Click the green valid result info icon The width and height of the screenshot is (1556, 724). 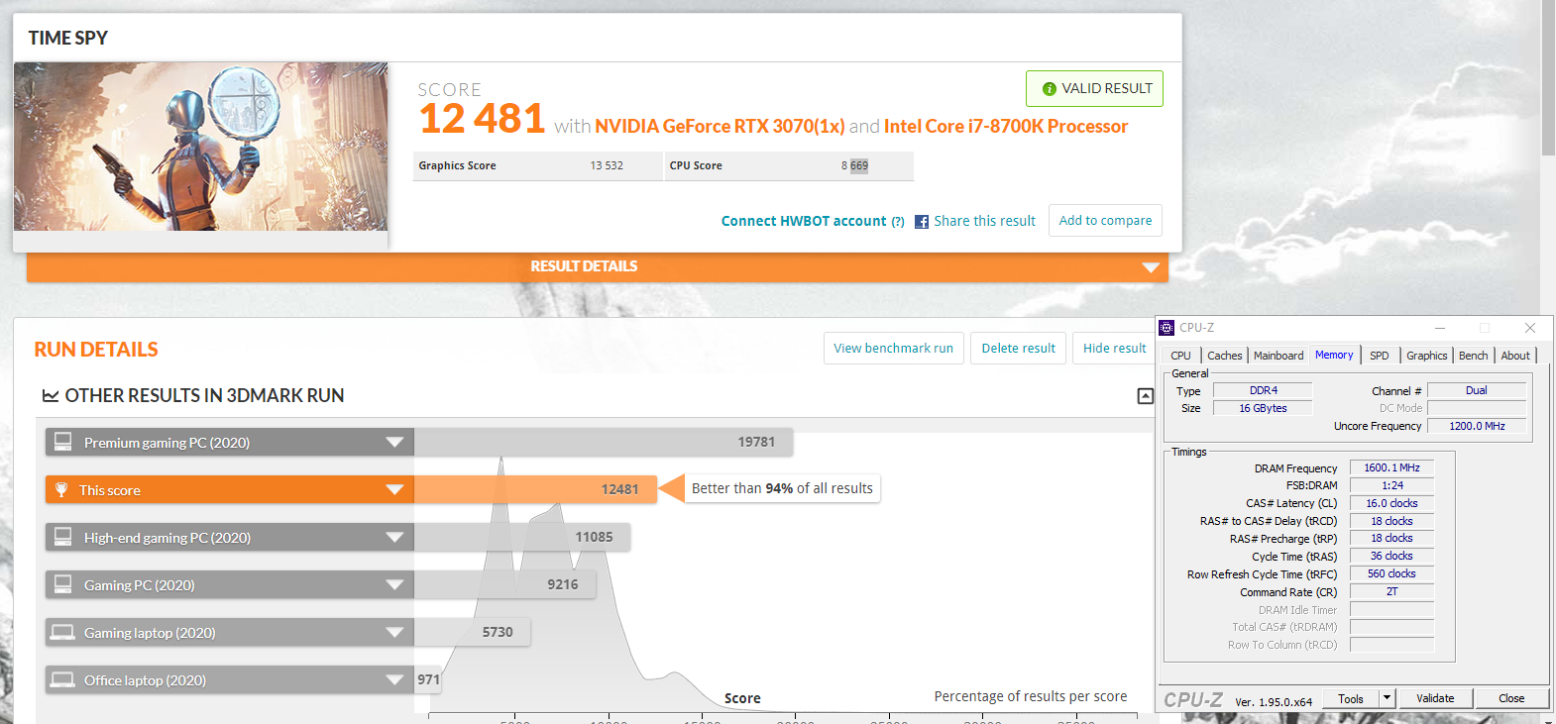click(1049, 89)
